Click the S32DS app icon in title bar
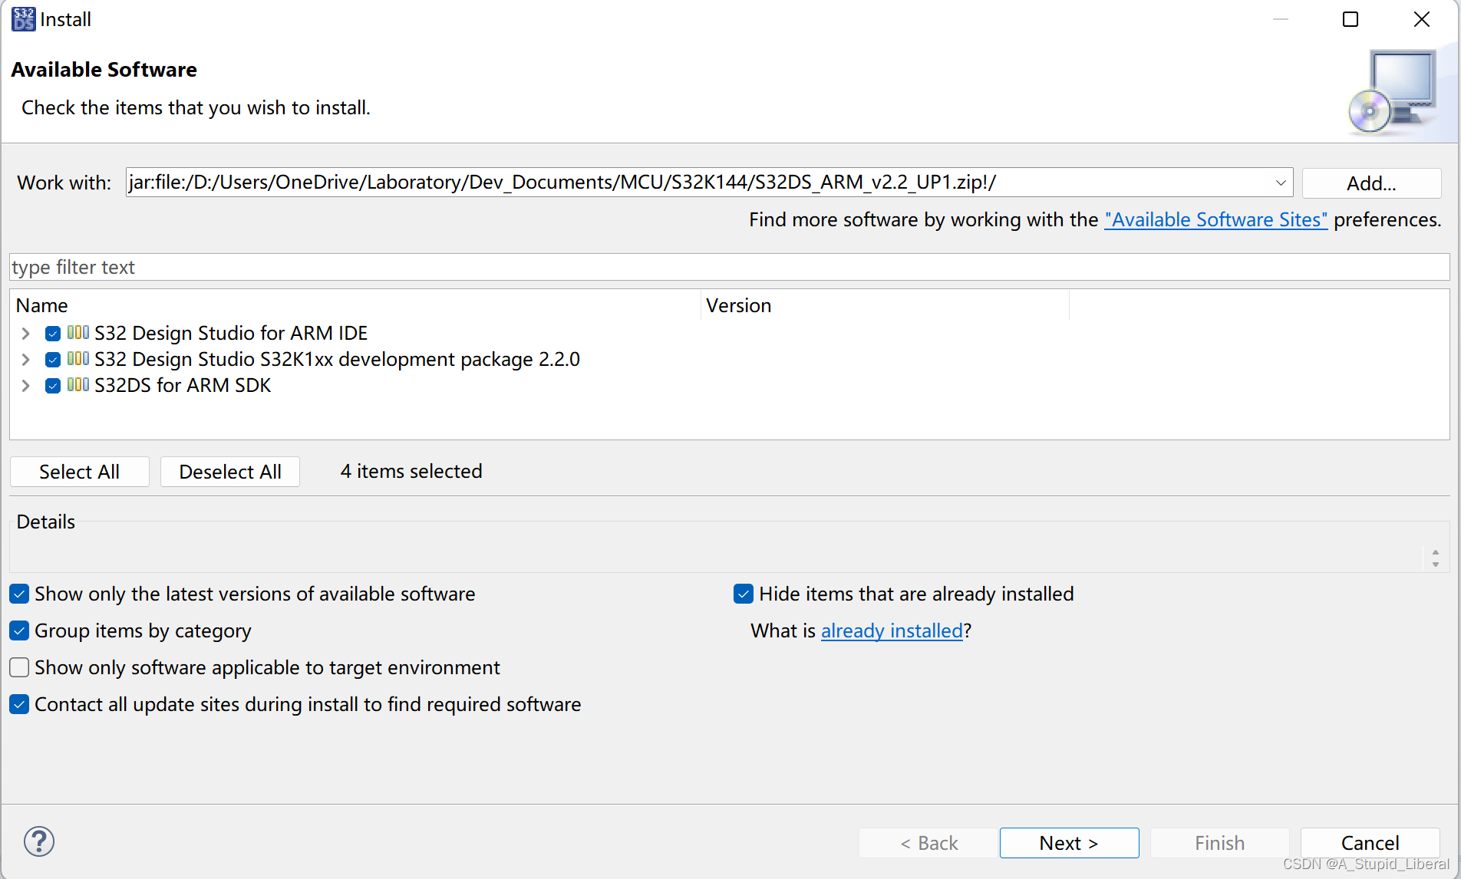Image resolution: width=1461 pixels, height=879 pixels. pyautogui.click(x=23, y=19)
